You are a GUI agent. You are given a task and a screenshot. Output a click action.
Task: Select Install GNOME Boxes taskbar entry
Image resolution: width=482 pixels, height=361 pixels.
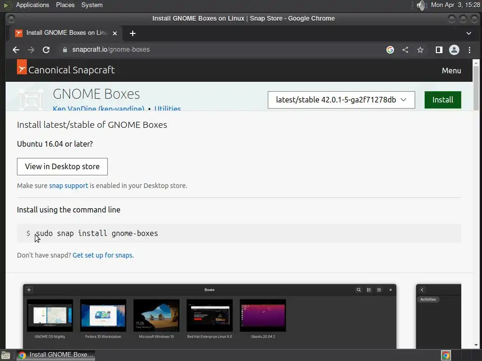coord(56,355)
